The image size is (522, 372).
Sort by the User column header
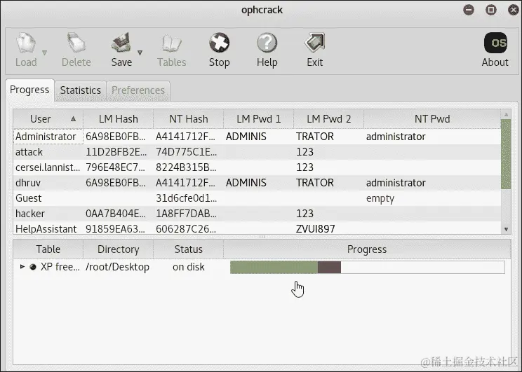48,118
